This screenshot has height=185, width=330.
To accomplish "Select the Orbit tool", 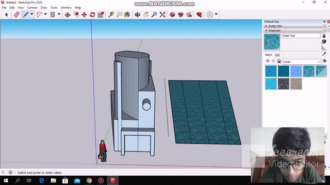I will pyautogui.click(x=138, y=14).
